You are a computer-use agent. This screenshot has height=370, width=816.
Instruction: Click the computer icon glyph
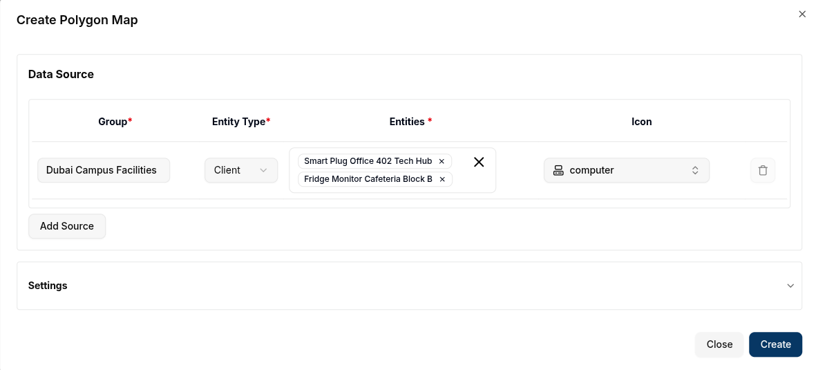tap(558, 170)
